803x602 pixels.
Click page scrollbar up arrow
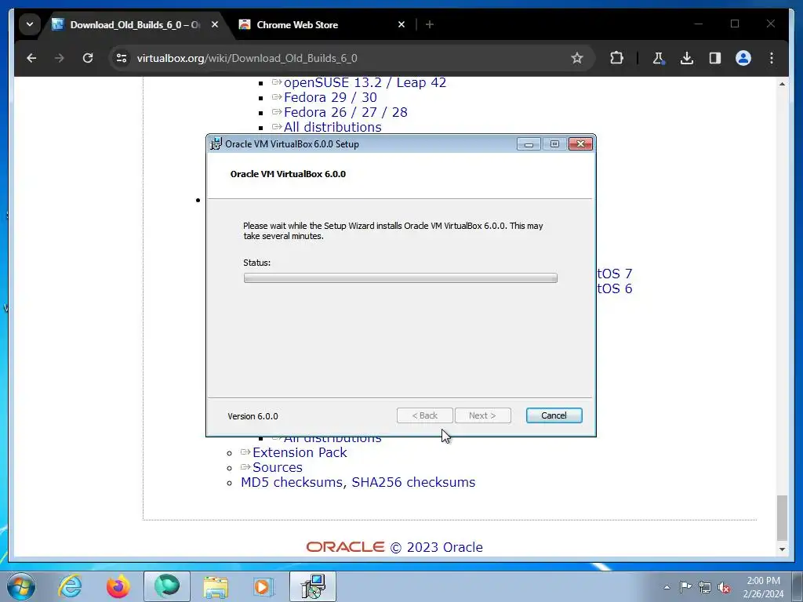tap(782, 83)
